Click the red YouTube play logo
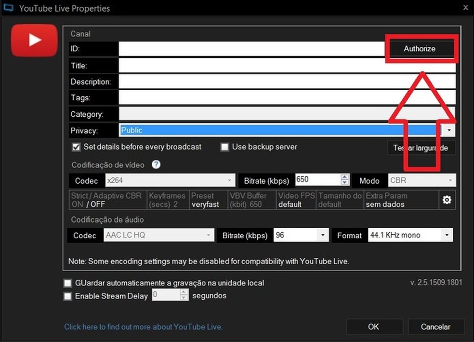This screenshot has height=342, width=474. tap(34, 40)
